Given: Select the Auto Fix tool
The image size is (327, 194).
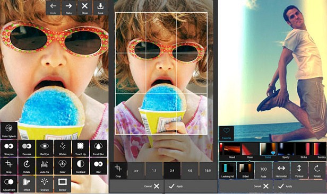Looking at the screenshot, I should tap(45, 166).
